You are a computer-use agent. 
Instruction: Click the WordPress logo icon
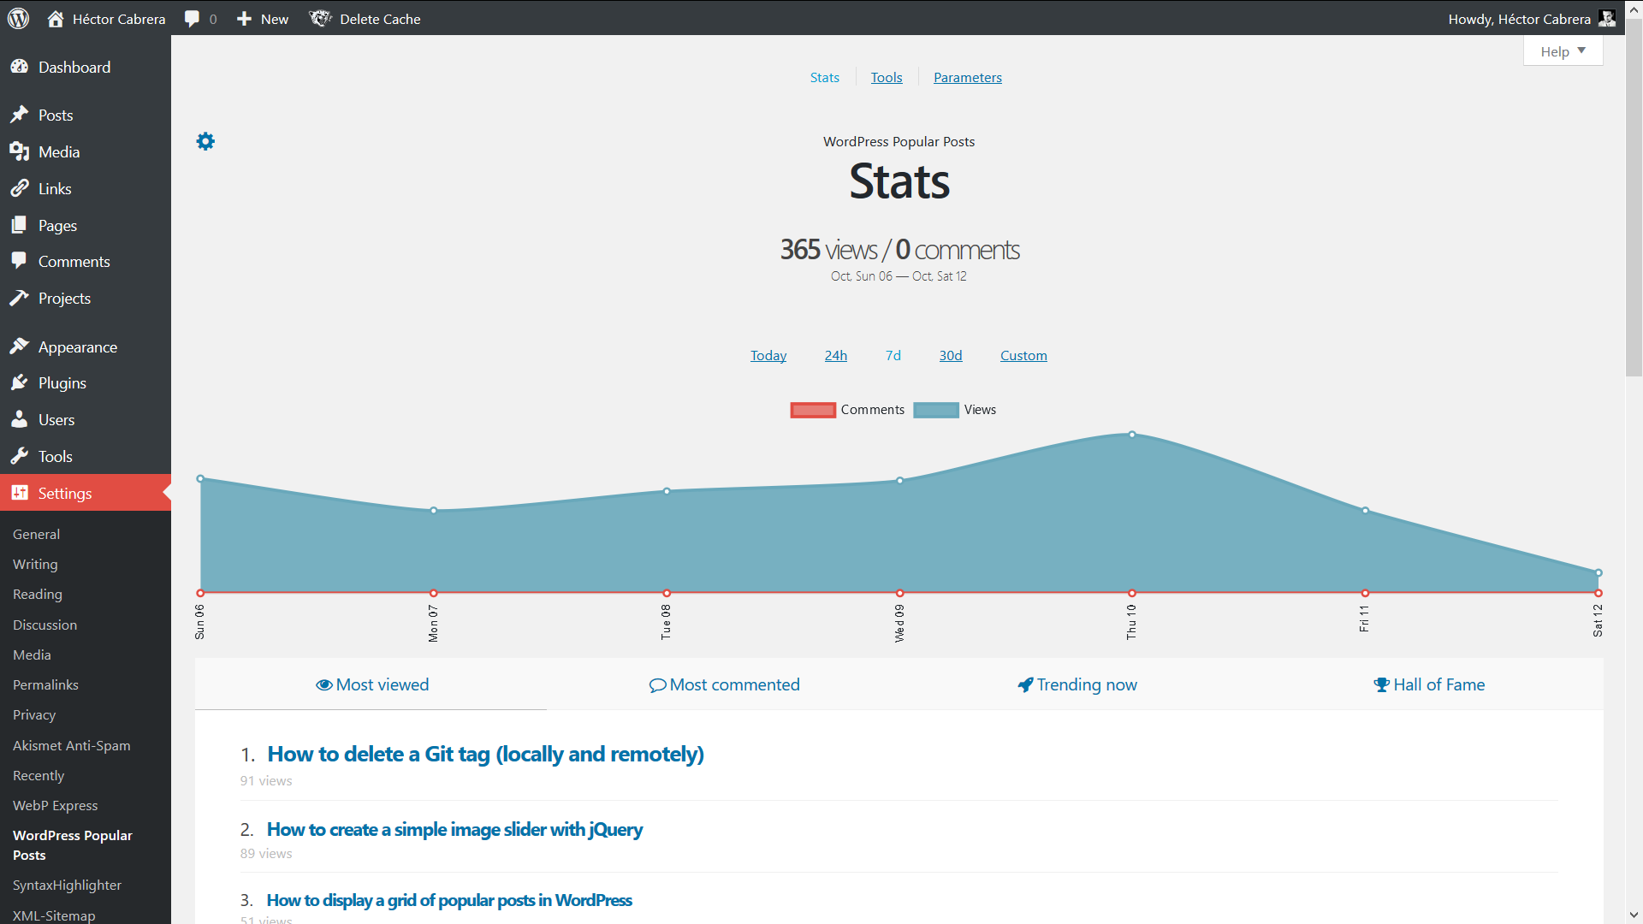[x=18, y=18]
